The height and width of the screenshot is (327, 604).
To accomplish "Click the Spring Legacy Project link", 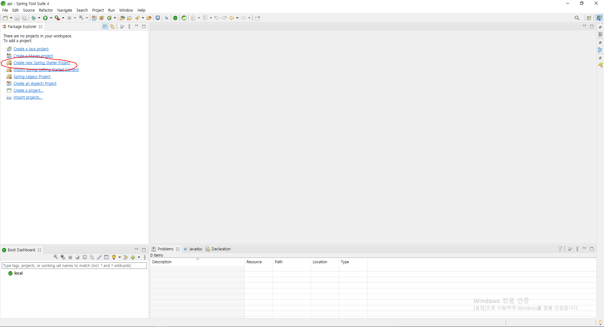I will (x=32, y=77).
